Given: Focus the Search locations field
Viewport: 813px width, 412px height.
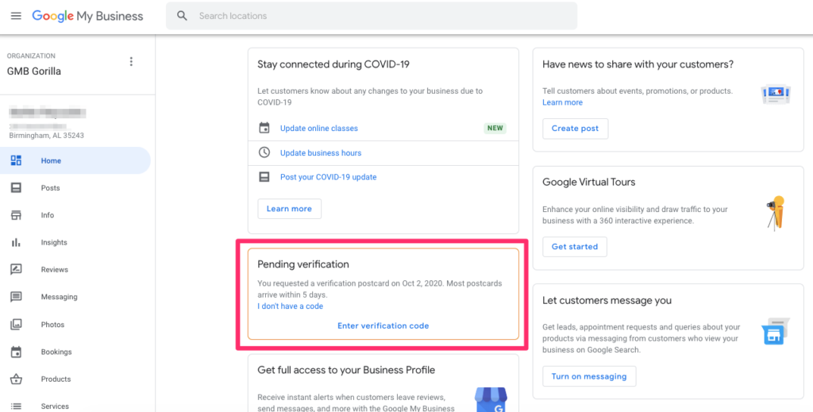Looking at the screenshot, I should [x=372, y=16].
